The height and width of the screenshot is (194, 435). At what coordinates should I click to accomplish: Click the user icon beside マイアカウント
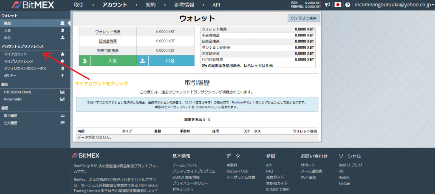click(x=62, y=54)
